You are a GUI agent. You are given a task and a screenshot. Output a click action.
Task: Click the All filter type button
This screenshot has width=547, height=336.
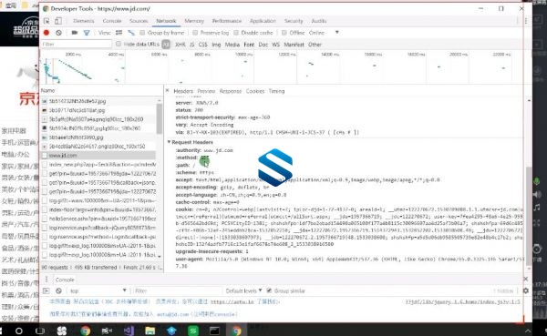point(166,45)
